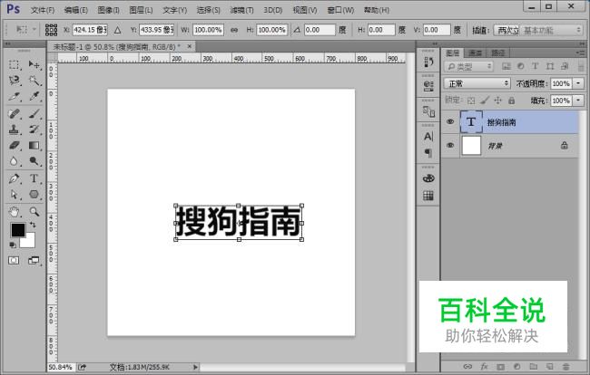Select the Zoom tool
Image resolution: width=590 pixels, height=375 pixels.
coord(34,212)
